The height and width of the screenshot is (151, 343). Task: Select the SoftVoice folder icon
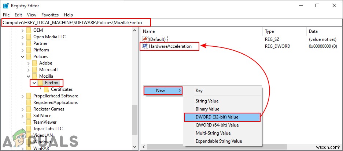(x=29, y=116)
